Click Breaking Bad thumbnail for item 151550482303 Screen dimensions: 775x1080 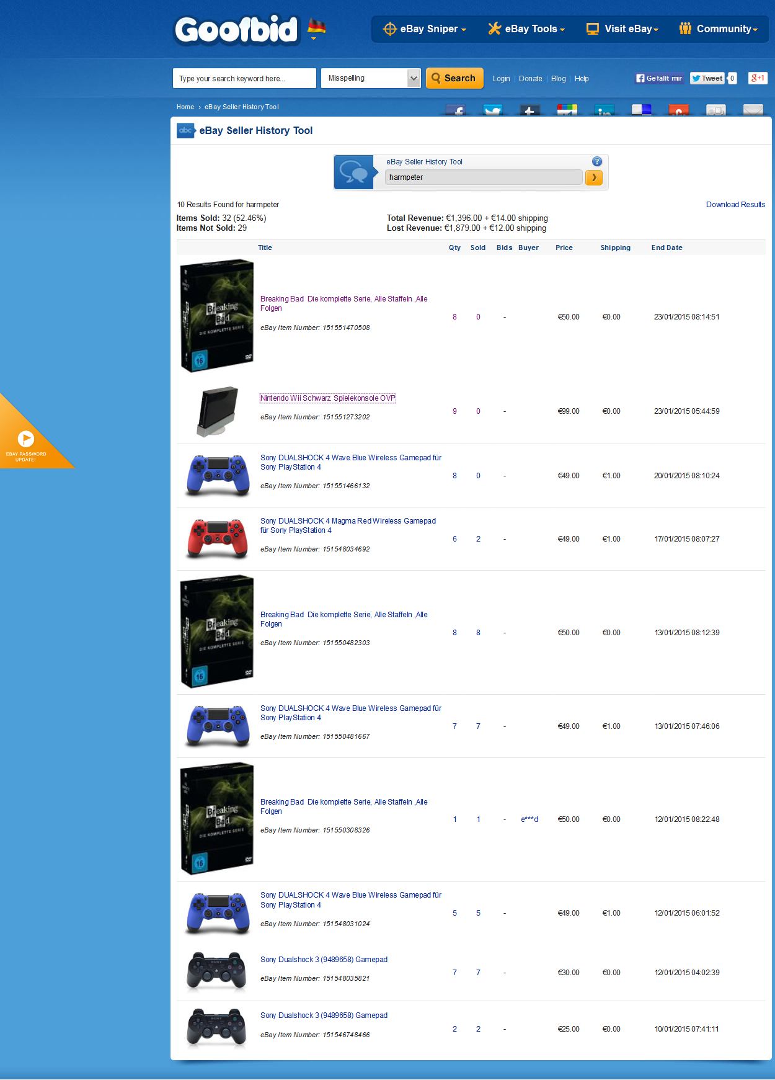pos(216,632)
